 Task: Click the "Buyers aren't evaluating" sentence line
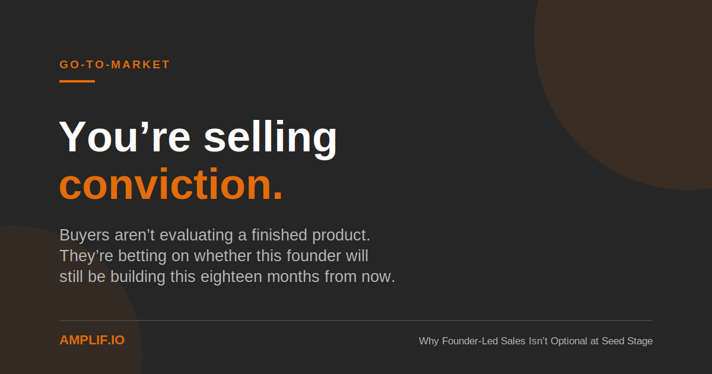point(215,235)
